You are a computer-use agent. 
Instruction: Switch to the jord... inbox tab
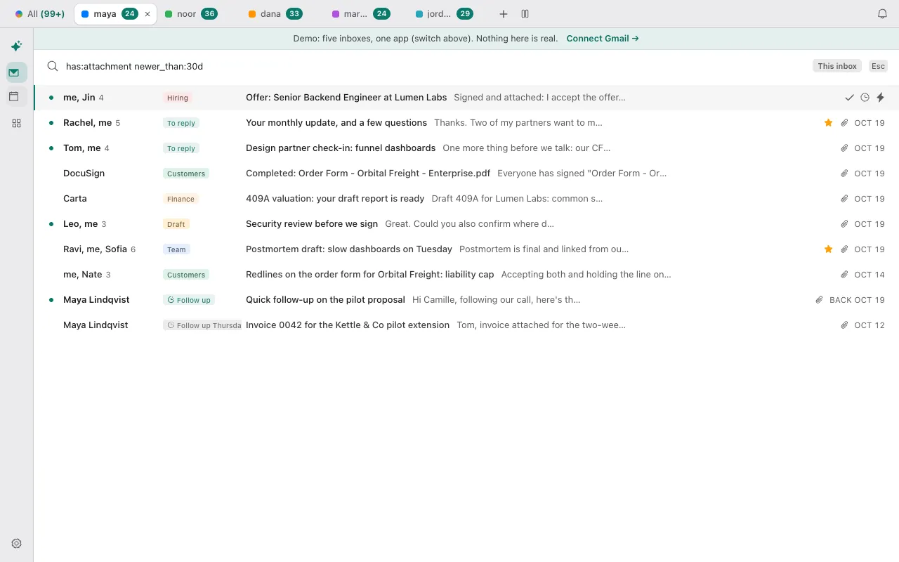click(444, 14)
